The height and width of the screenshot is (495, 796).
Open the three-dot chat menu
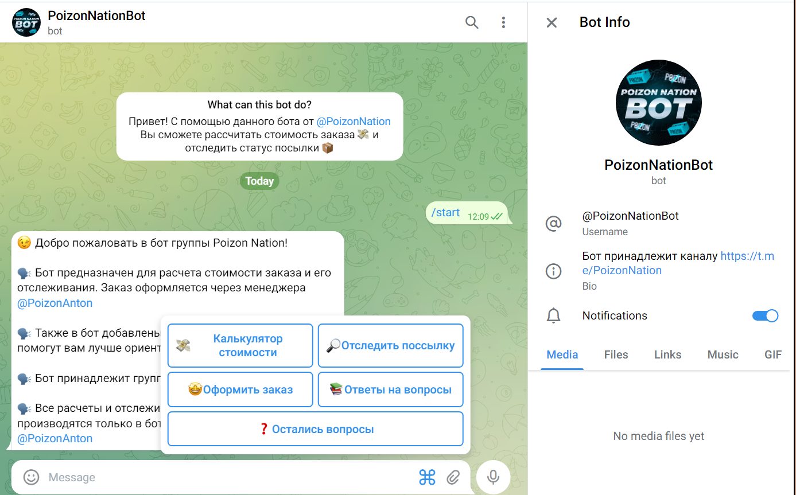[503, 22]
